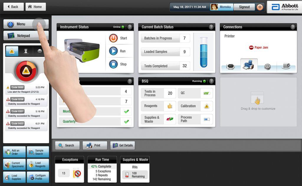
Task: Expand the Momoka user profile
Action: point(221,7)
